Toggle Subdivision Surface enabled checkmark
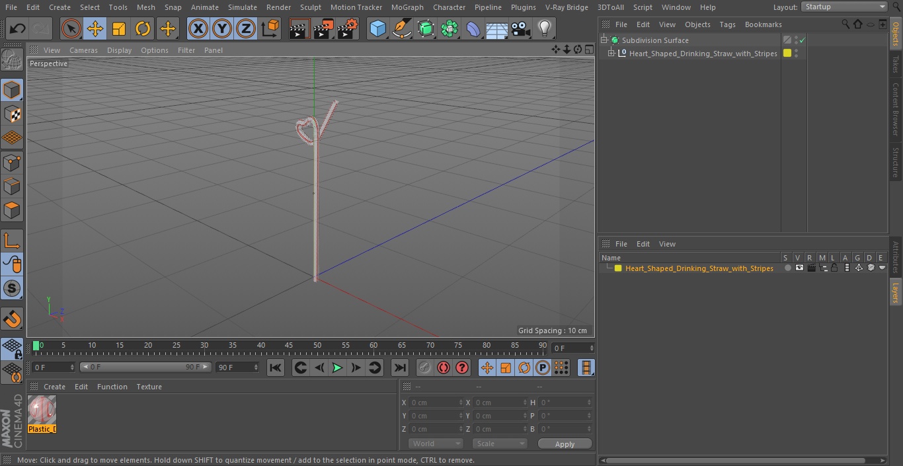This screenshot has width=903, height=466. pyautogui.click(x=802, y=40)
